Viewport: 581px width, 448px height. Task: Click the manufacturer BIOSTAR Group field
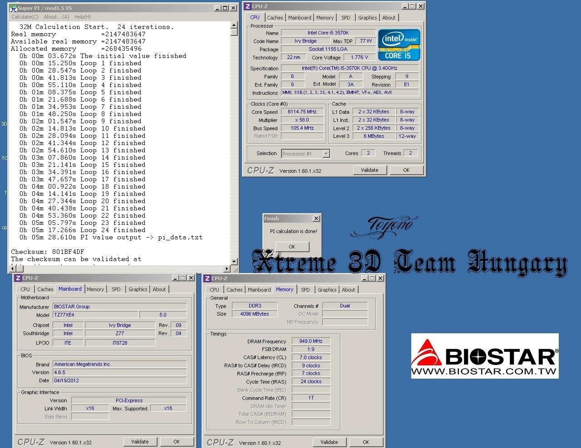pyautogui.click(x=119, y=307)
